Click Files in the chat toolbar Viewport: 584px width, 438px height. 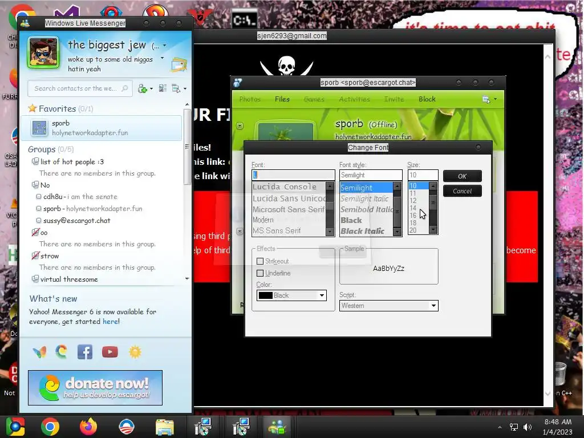pyautogui.click(x=282, y=99)
